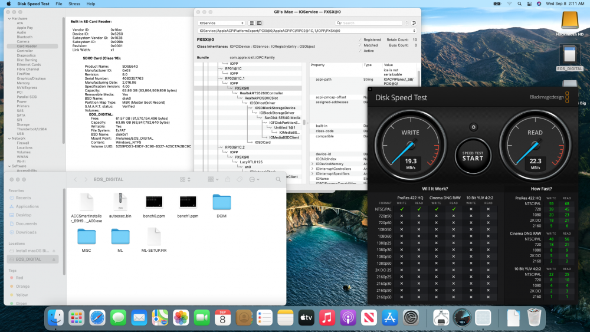Click the Finder share icon
Screen dimensions: 590x332
coord(228,180)
